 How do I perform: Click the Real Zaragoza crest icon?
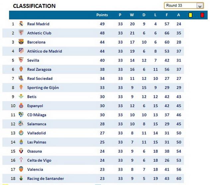[x=21, y=70]
